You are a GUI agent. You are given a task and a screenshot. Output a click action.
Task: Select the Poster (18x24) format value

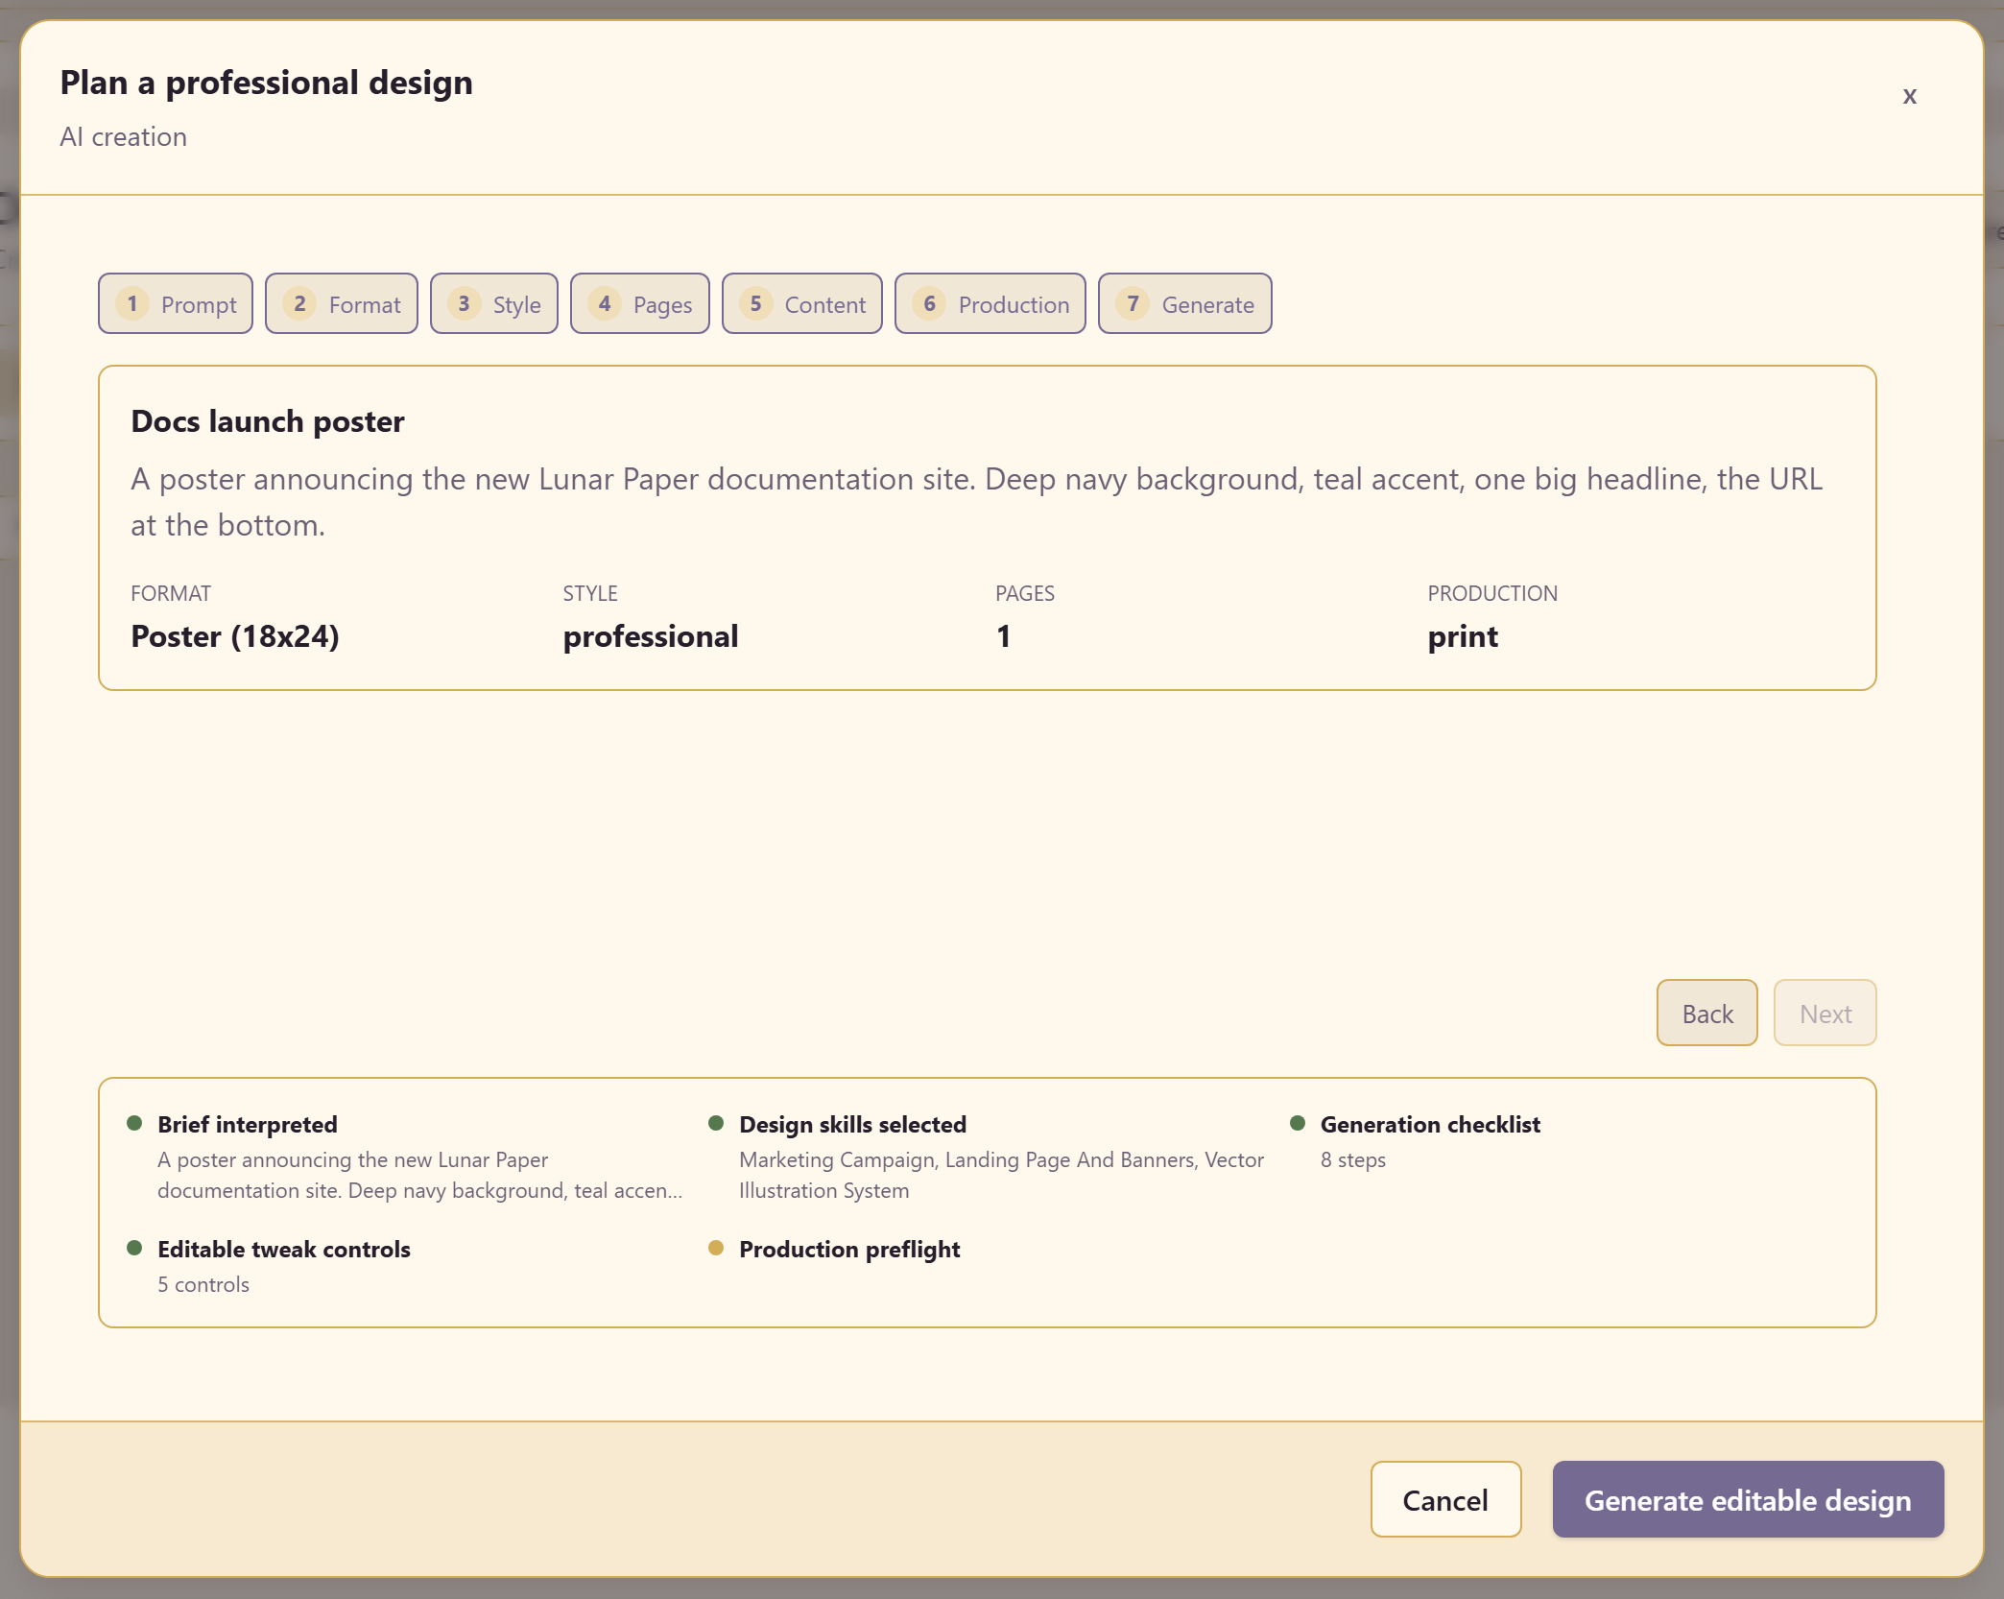[235, 635]
